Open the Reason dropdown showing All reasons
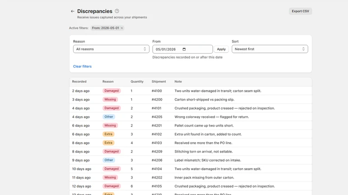Viewport: 348px width, 195px height. point(111,49)
